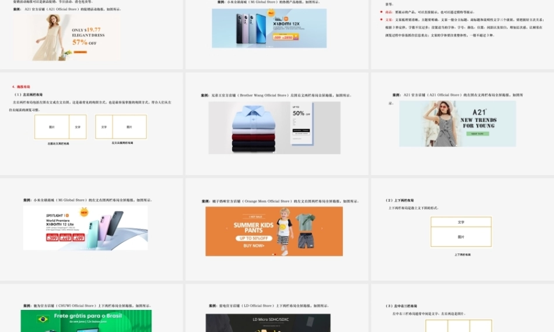Viewport: 554px width, 332px height.
Task: Click the caption mentioning Orange Mom Official Store
Action: (280, 201)
